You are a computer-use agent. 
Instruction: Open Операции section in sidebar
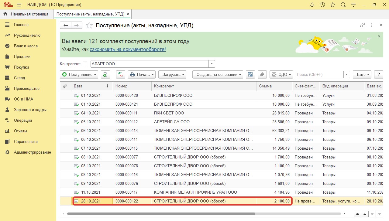pos(23,121)
